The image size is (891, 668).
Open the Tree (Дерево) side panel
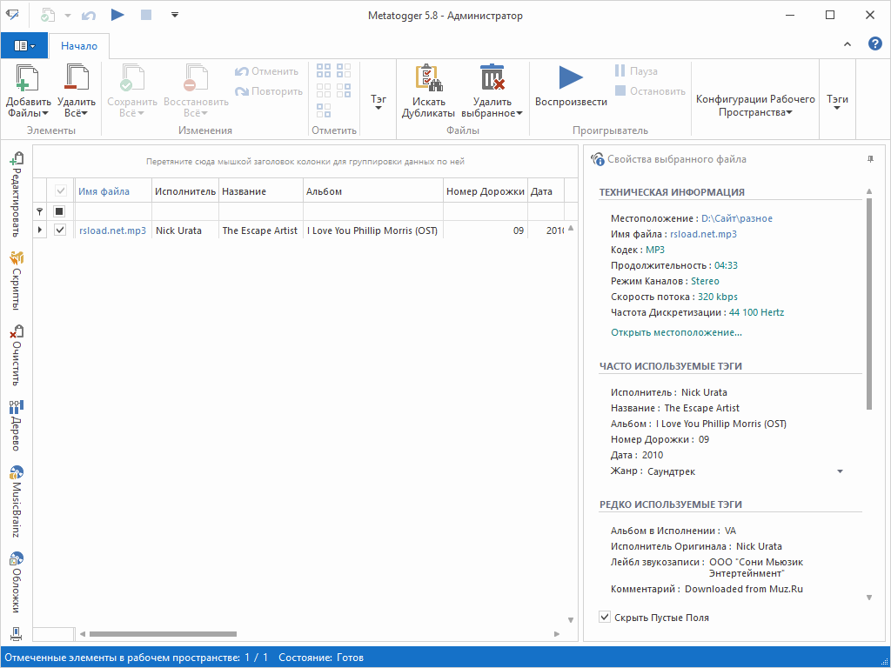(17, 424)
